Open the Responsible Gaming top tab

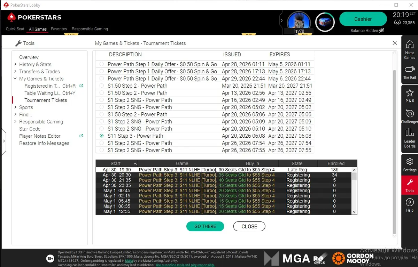click(90, 29)
